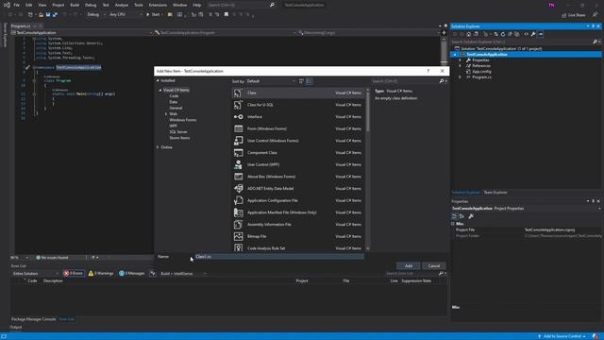This screenshot has width=604, height=340.
Task: Click the bookmark icon in the main toolbar
Action: pos(226,15)
